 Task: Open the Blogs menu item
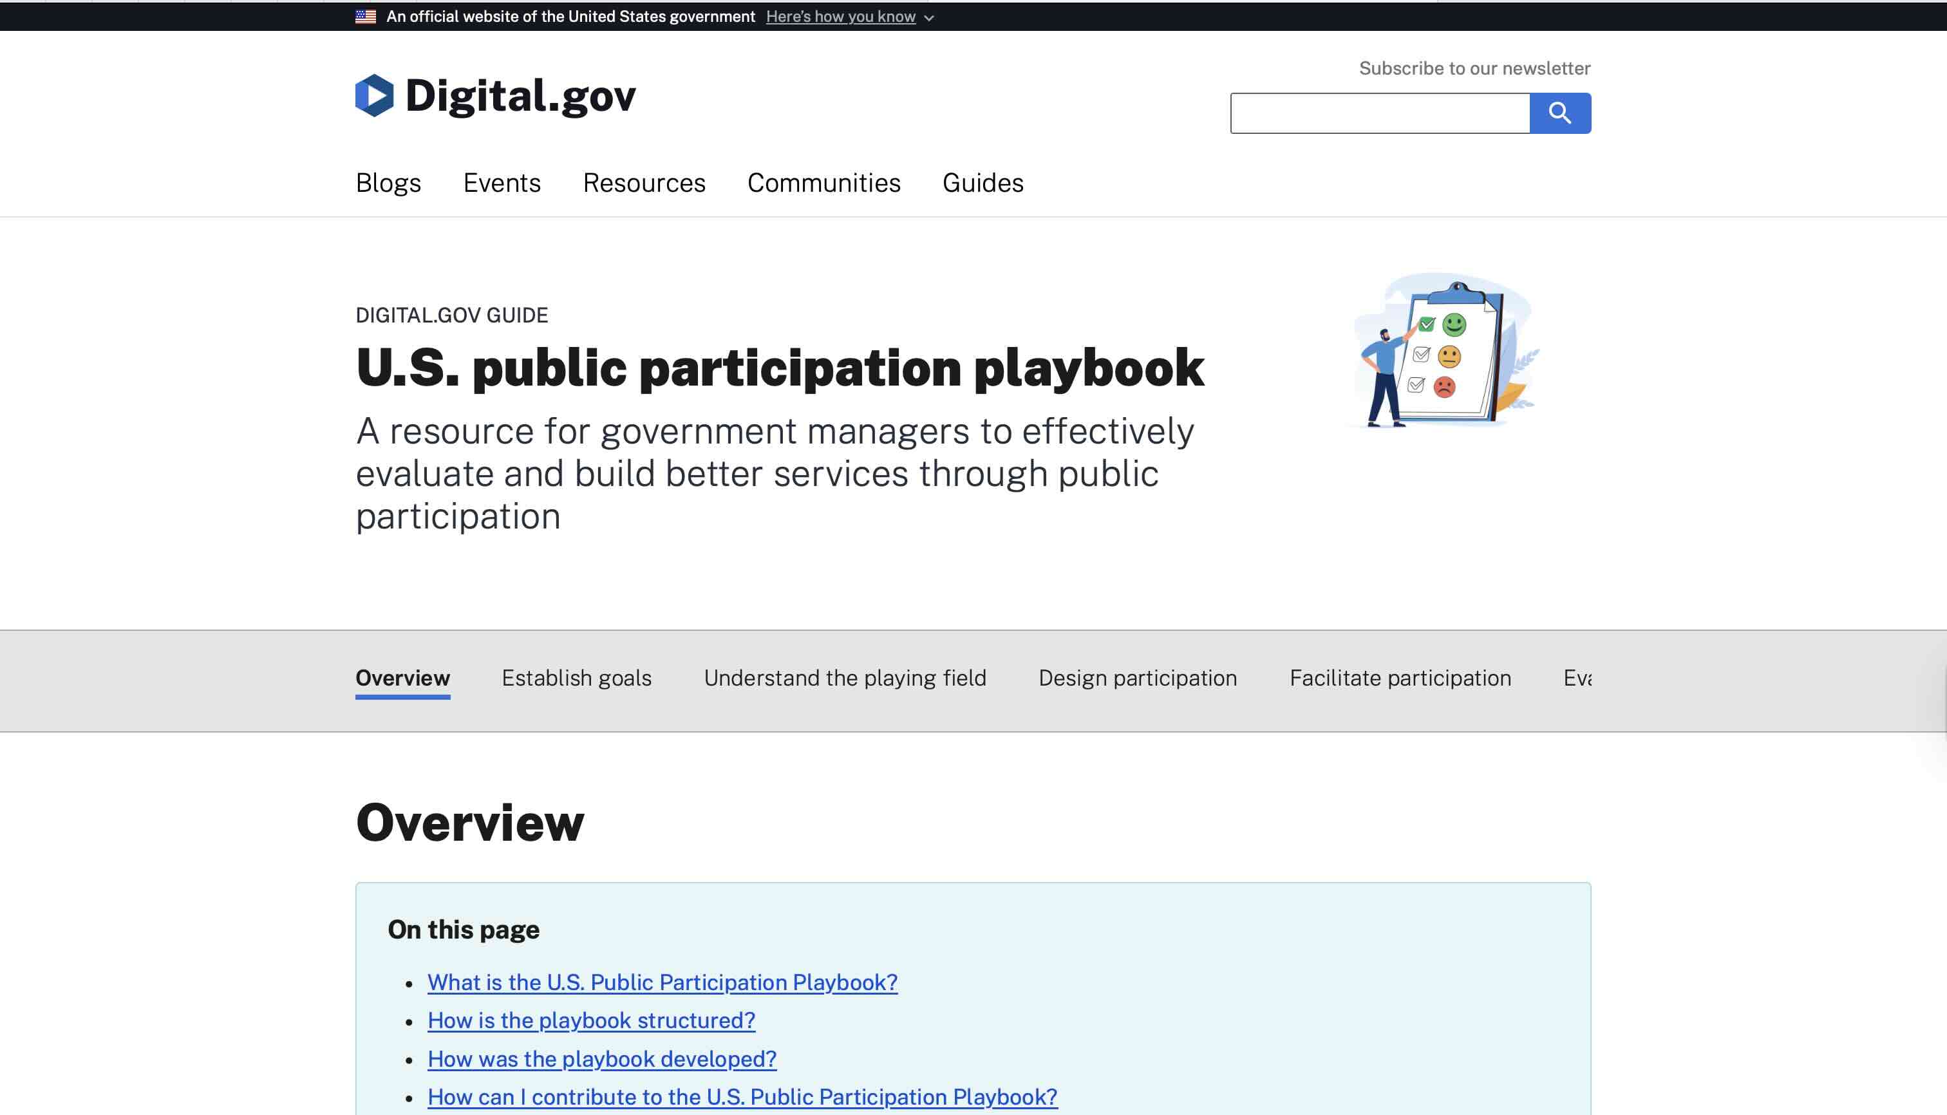pyautogui.click(x=388, y=183)
